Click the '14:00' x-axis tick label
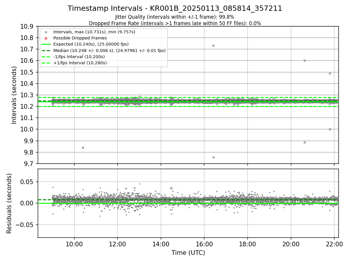Screen dimensions: 350x263 [161, 244]
